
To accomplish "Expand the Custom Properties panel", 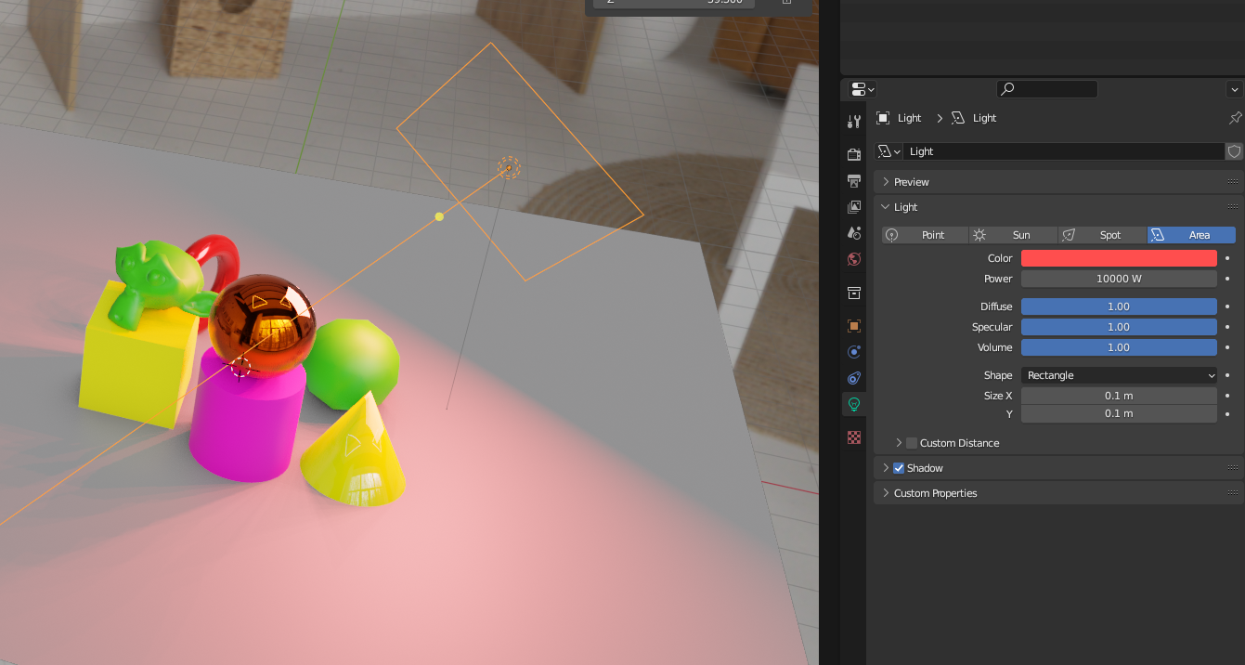I will (886, 493).
